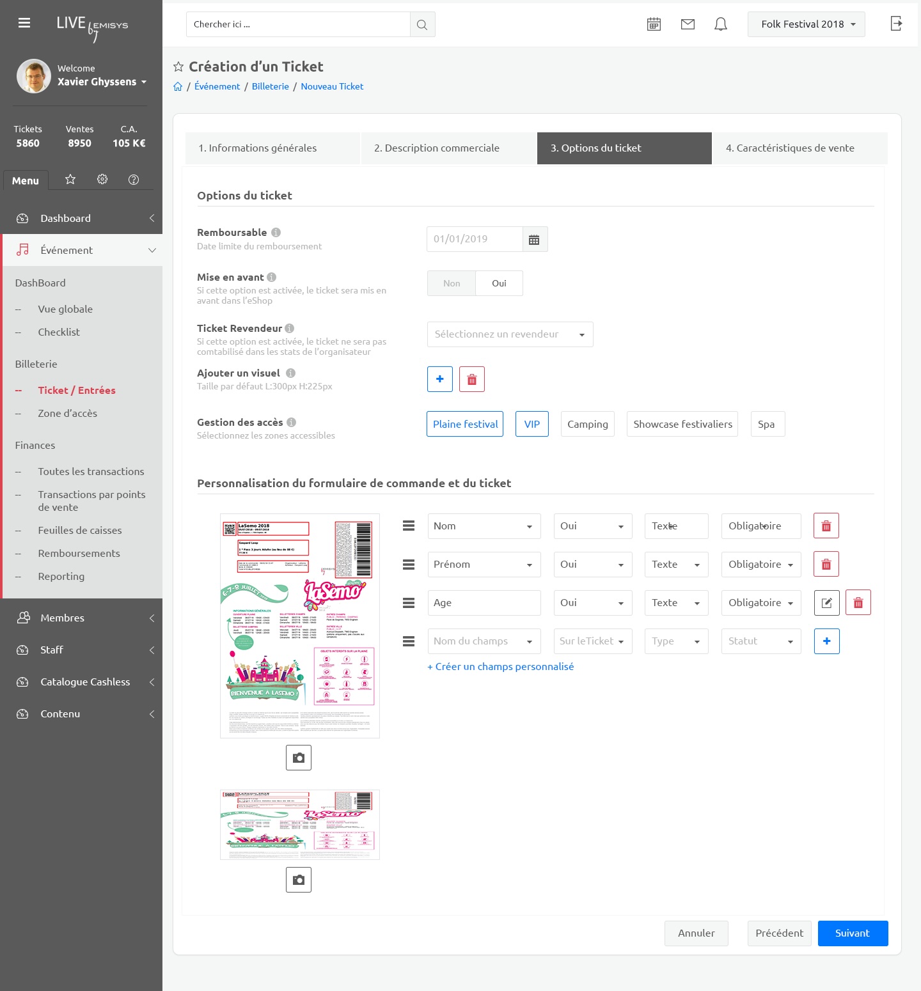Delete the Age field row
The width and height of the screenshot is (921, 991).
click(858, 603)
